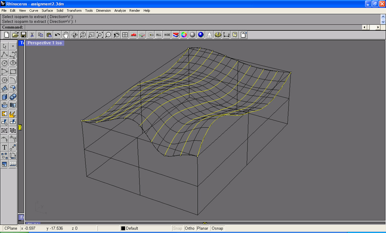
Task: Undo last action with curved arrow
Action: (57, 35)
